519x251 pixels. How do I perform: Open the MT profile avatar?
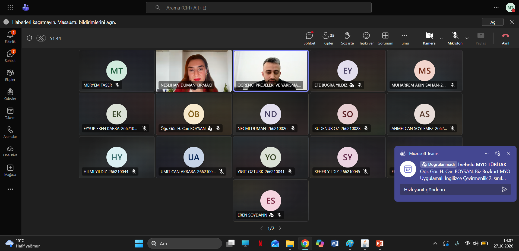(x=510, y=8)
